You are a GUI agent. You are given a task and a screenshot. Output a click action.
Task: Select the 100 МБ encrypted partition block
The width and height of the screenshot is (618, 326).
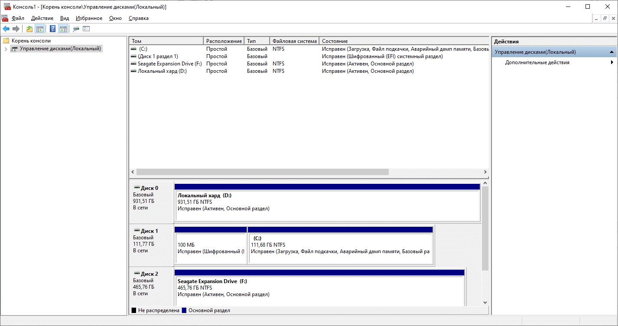(210, 245)
